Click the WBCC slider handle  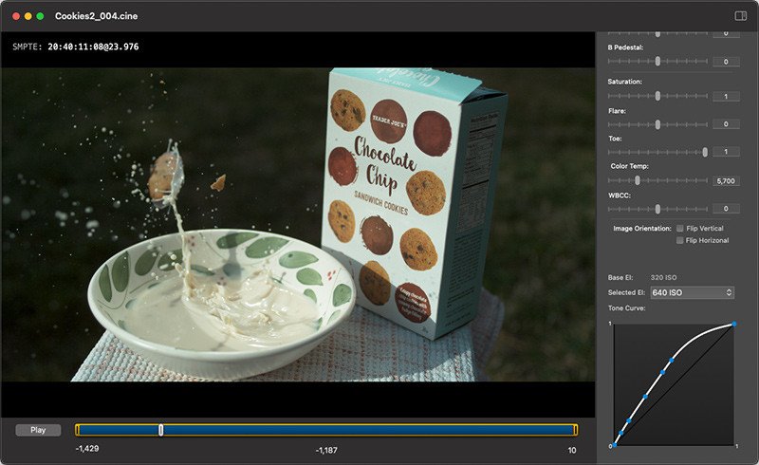click(x=657, y=209)
